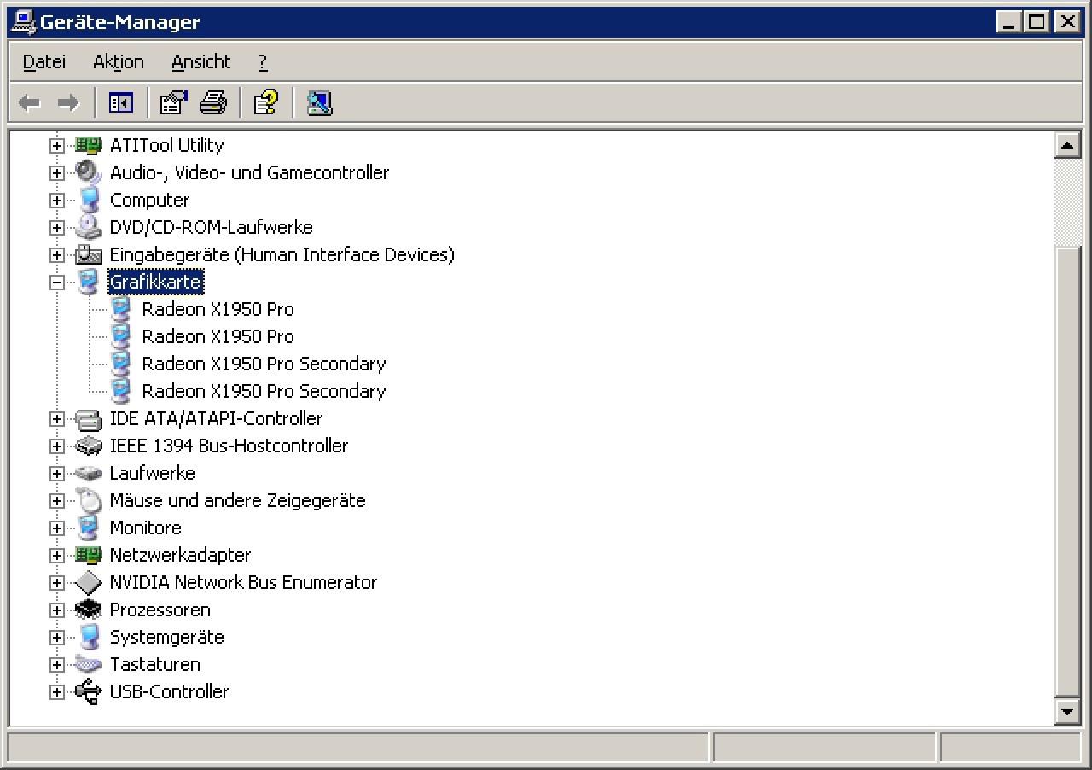Image resolution: width=1092 pixels, height=770 pixels.
Task: Expand the Prozessoren node
Action: pos(57,610)
